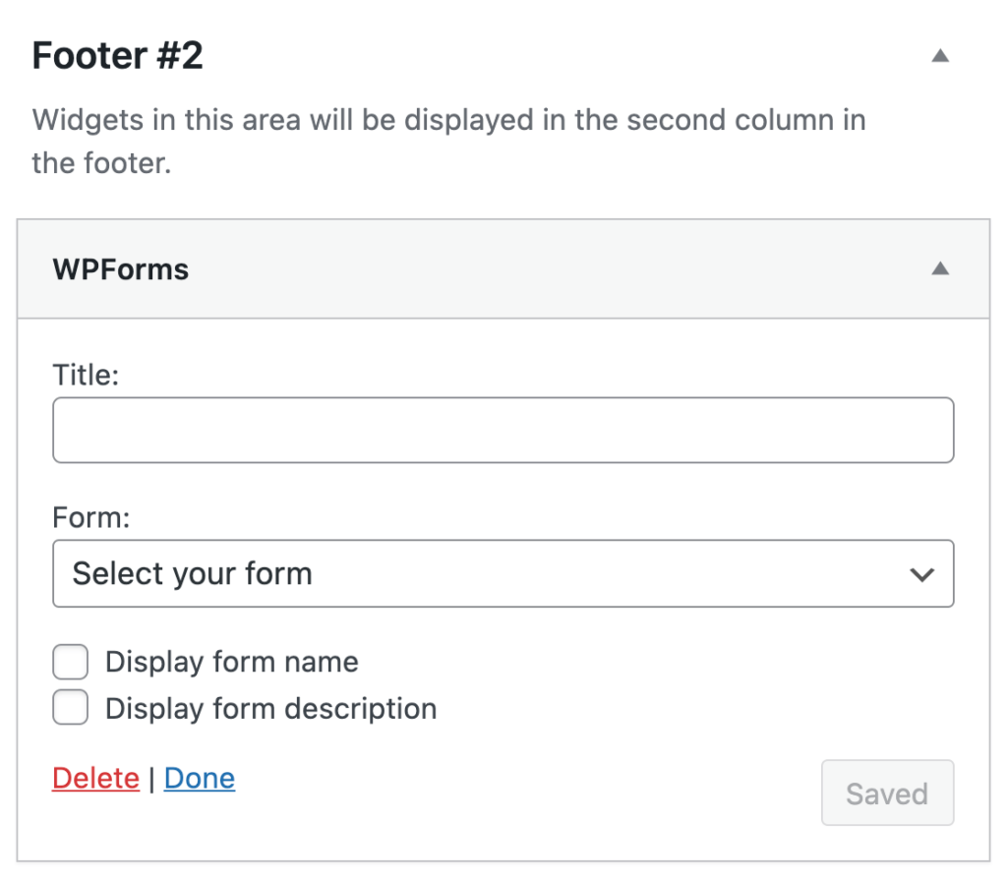1007x881 pixels.
Task: Click into the Title input field
Action: 503,430
